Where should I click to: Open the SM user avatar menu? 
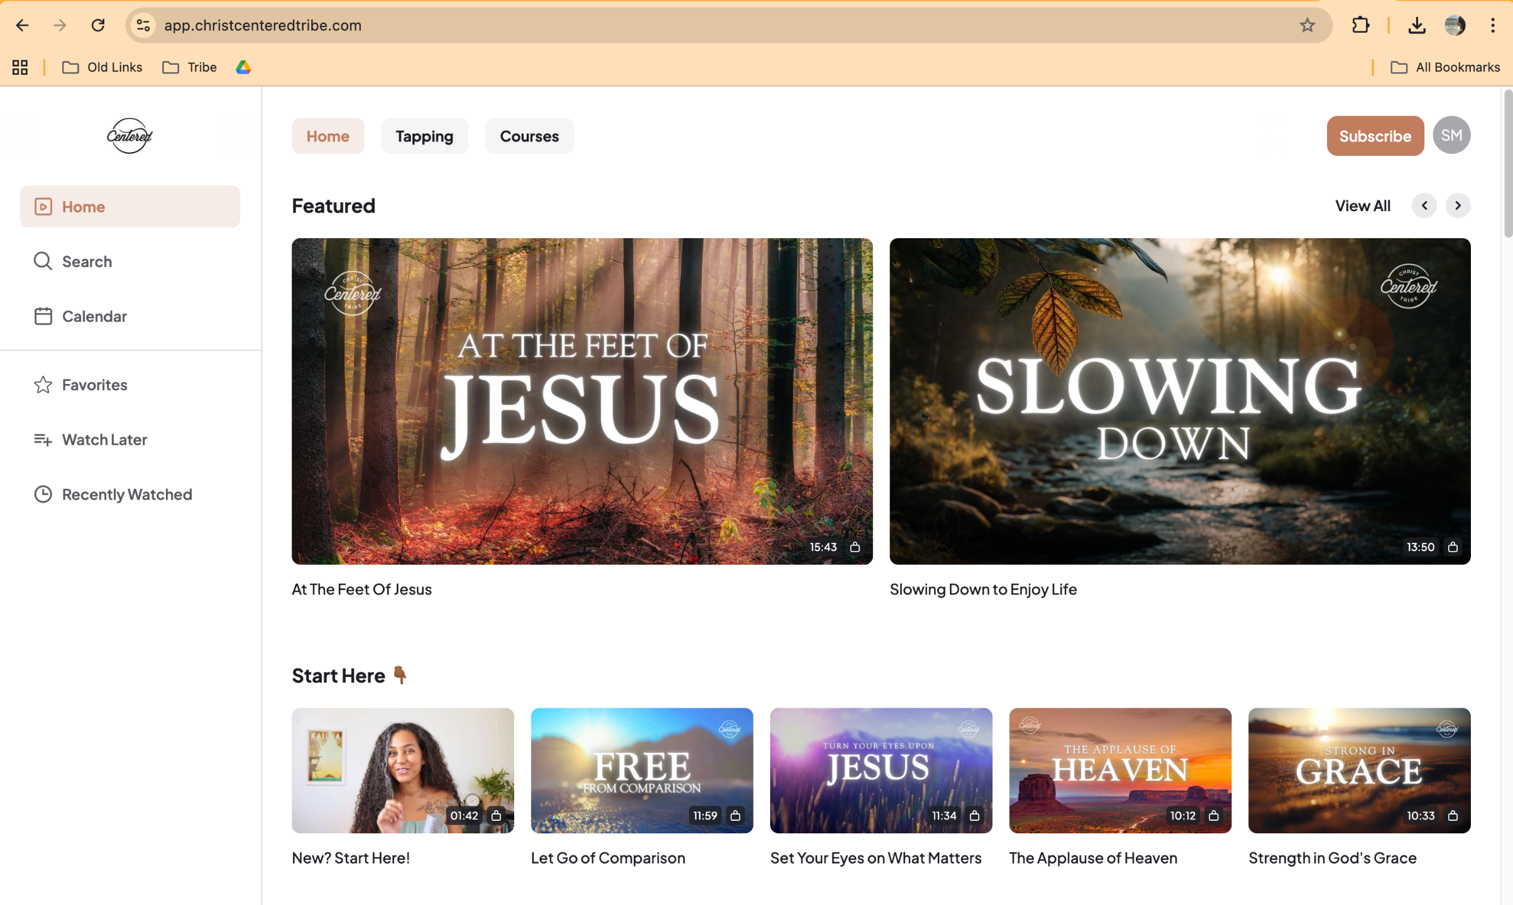[1451, 135]
